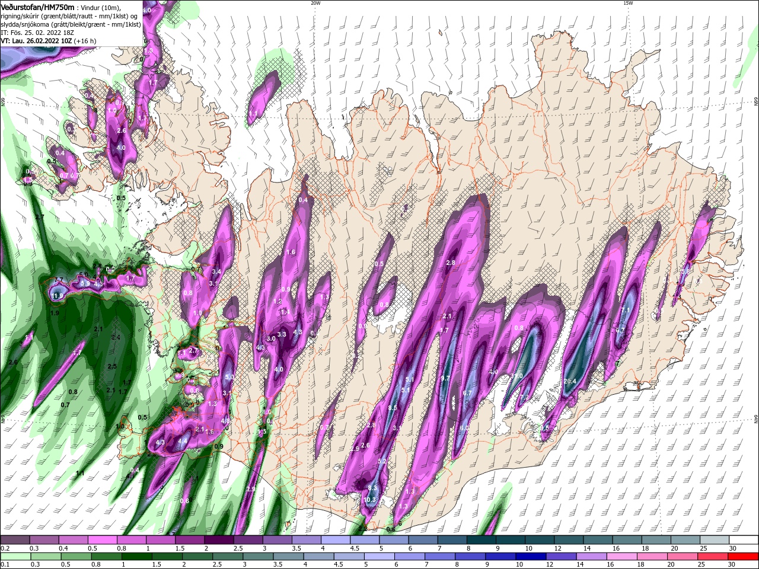Select the light lavender 4–4.5 snow scale swatch
Image resolution: width=759 pixels, height=569 pixels.
(x=336, y=540)
